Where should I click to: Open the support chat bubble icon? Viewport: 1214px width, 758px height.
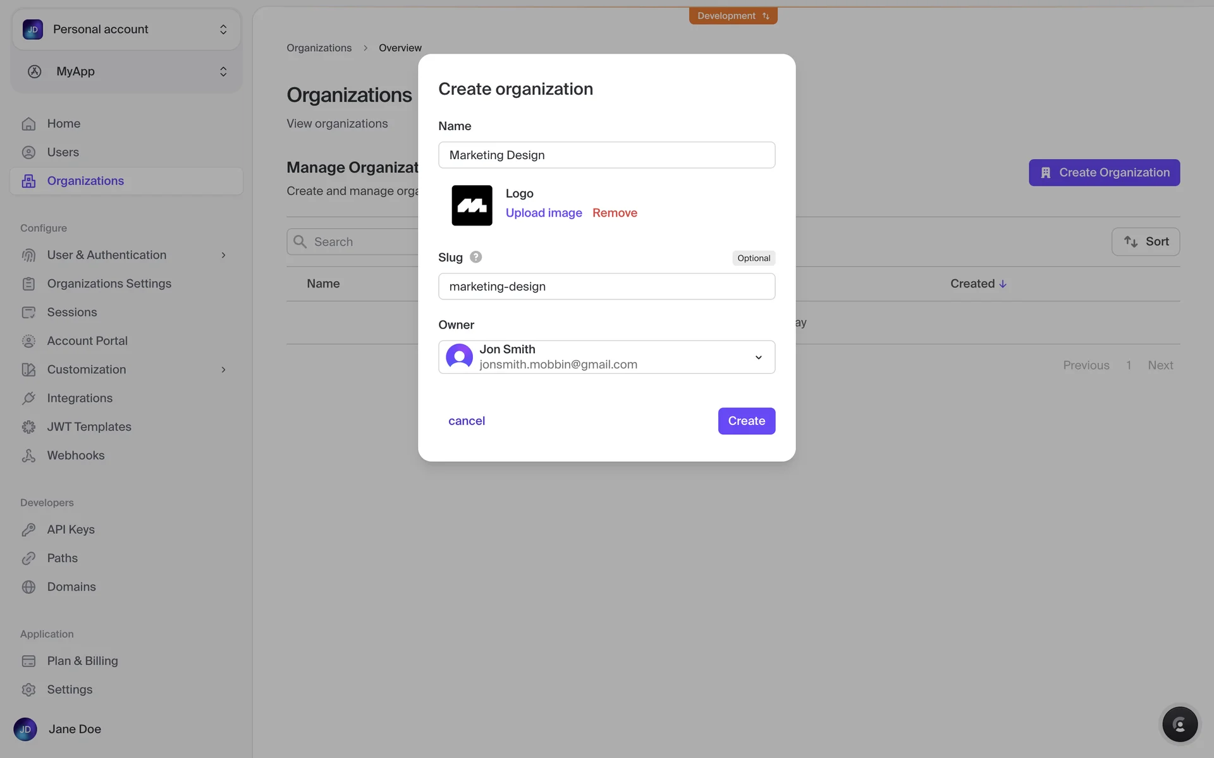pyautogui.click(x=1179, y=724)
